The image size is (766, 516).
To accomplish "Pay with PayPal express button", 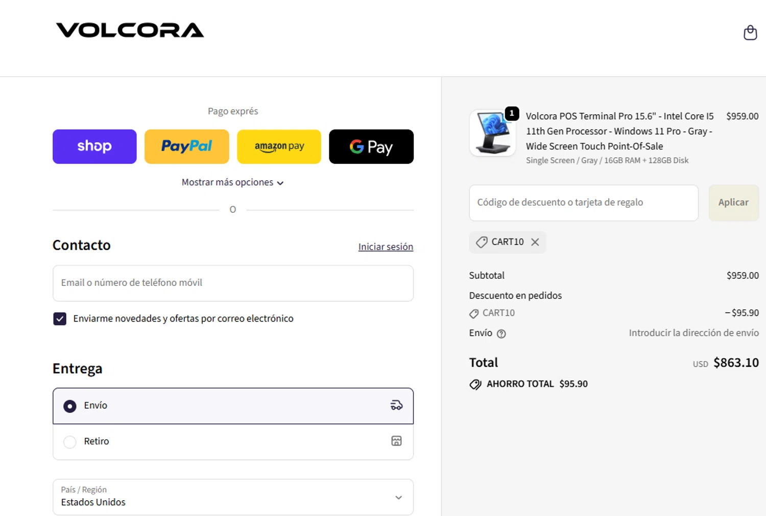I will (x=187, y=146).
